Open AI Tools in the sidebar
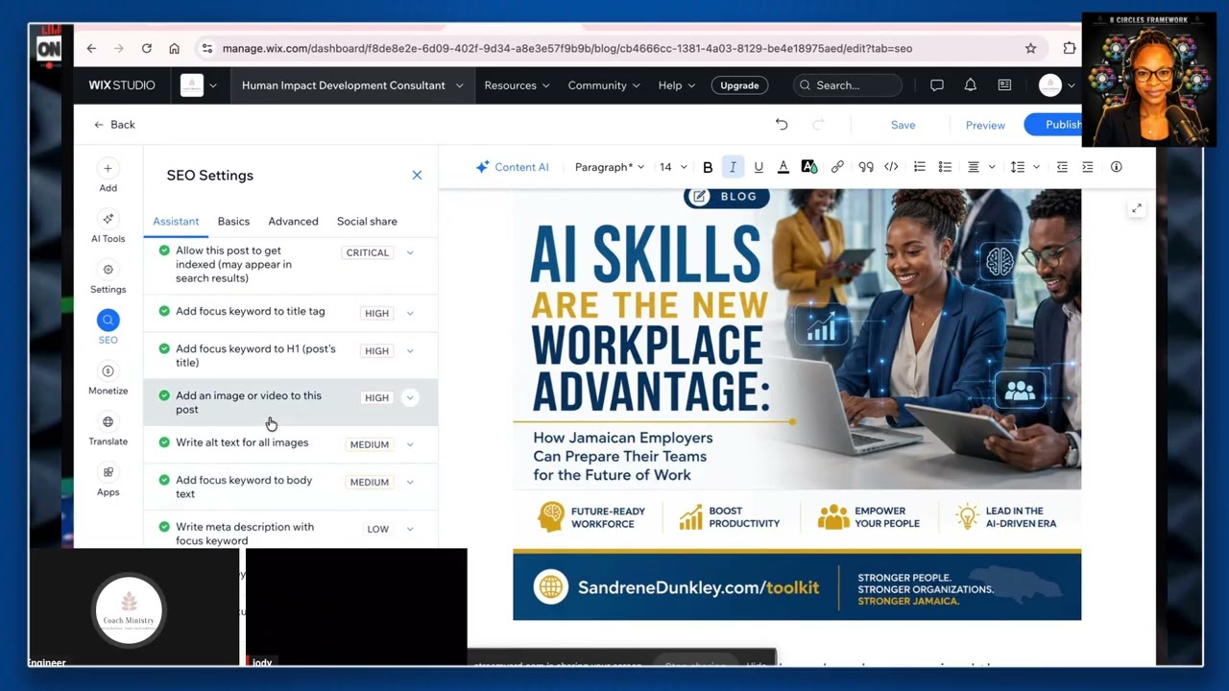 point(108,227)
